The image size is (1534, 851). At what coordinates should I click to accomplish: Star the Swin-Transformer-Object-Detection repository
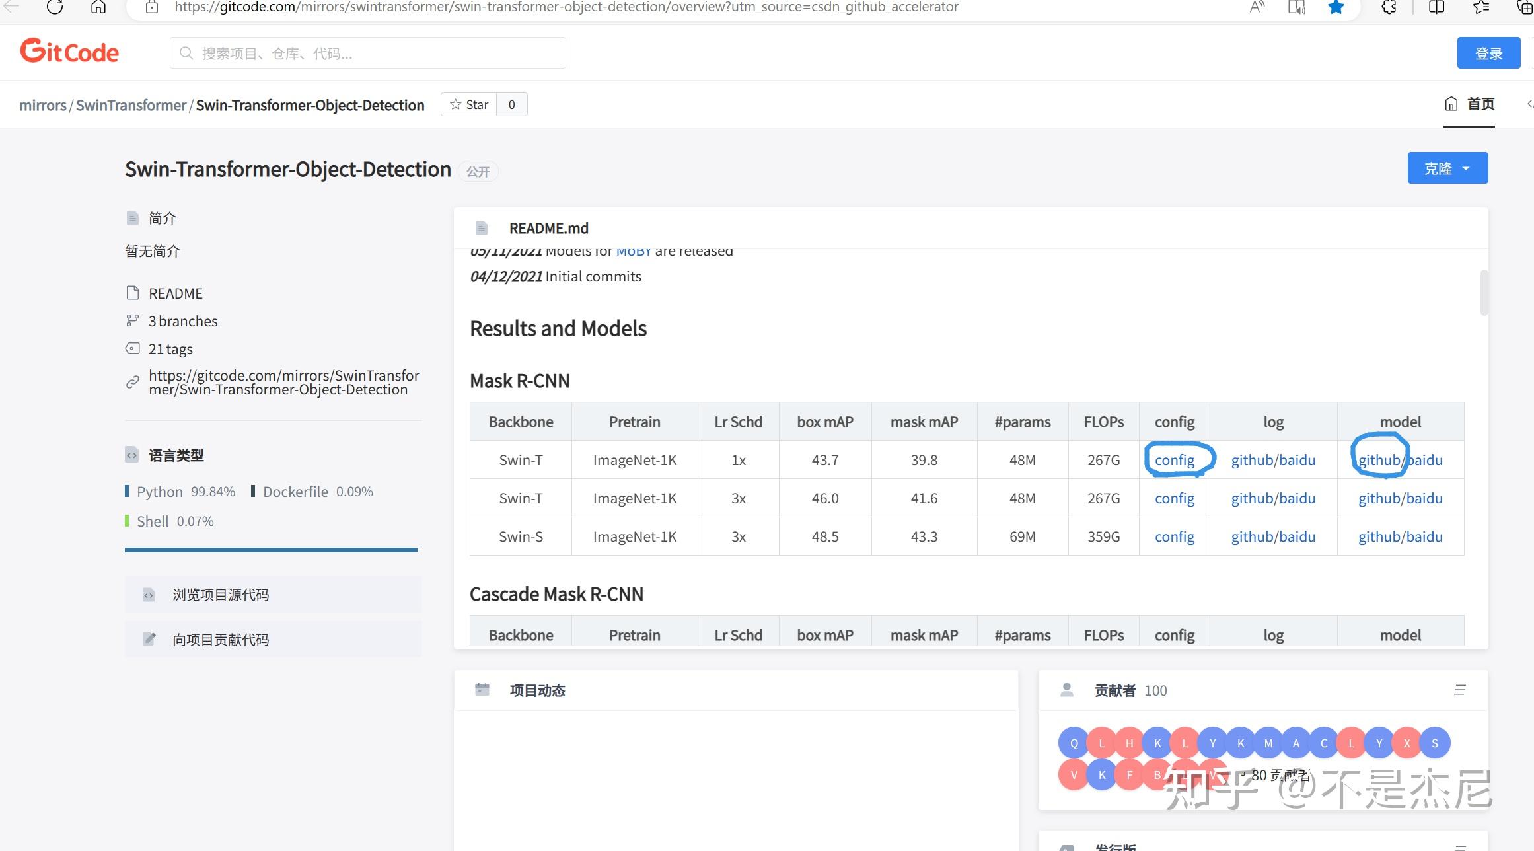[x=469, y=104]
